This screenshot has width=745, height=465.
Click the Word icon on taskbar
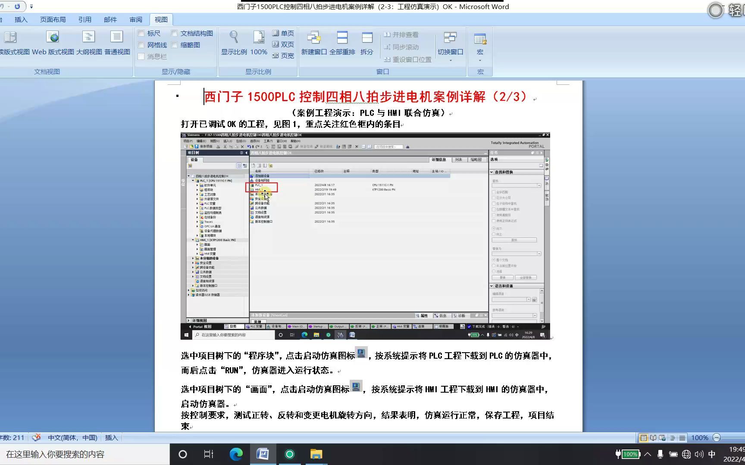pyautogui.click(x=263, y=454)
